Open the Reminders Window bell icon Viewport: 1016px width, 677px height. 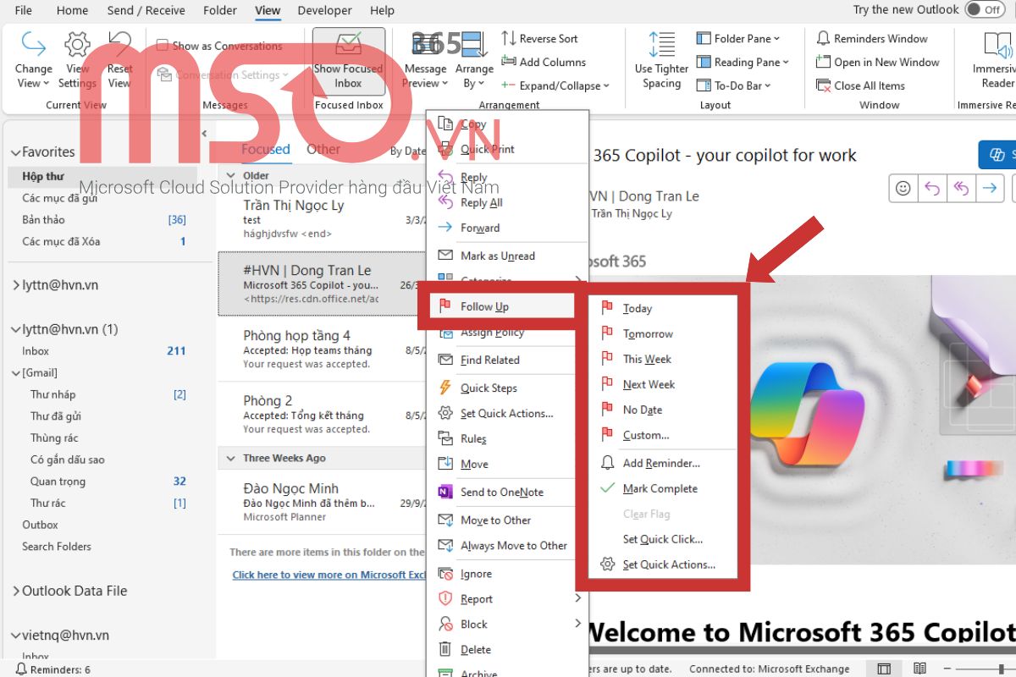pyautogui.click(x=823, y=38)
